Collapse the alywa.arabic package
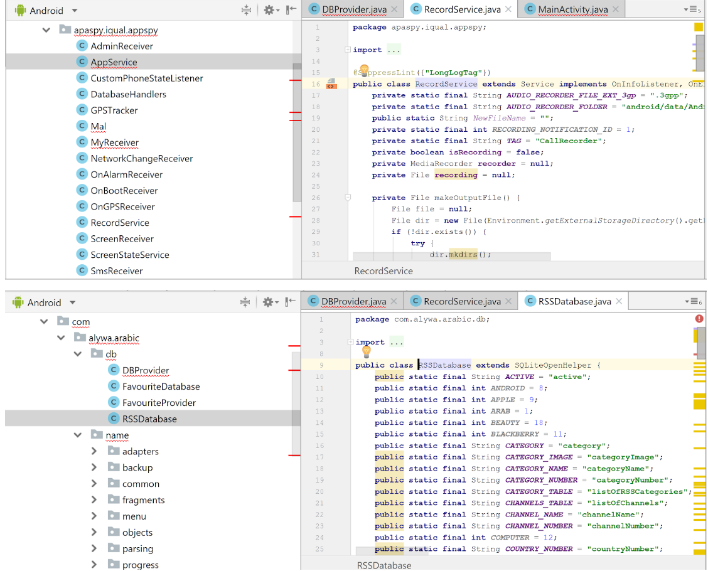 pos(61,338)
